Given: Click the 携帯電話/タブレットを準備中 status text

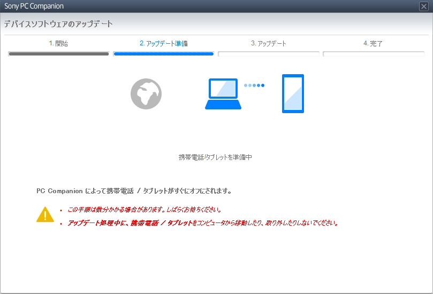Looking at the screenshot, I should 215,157.
